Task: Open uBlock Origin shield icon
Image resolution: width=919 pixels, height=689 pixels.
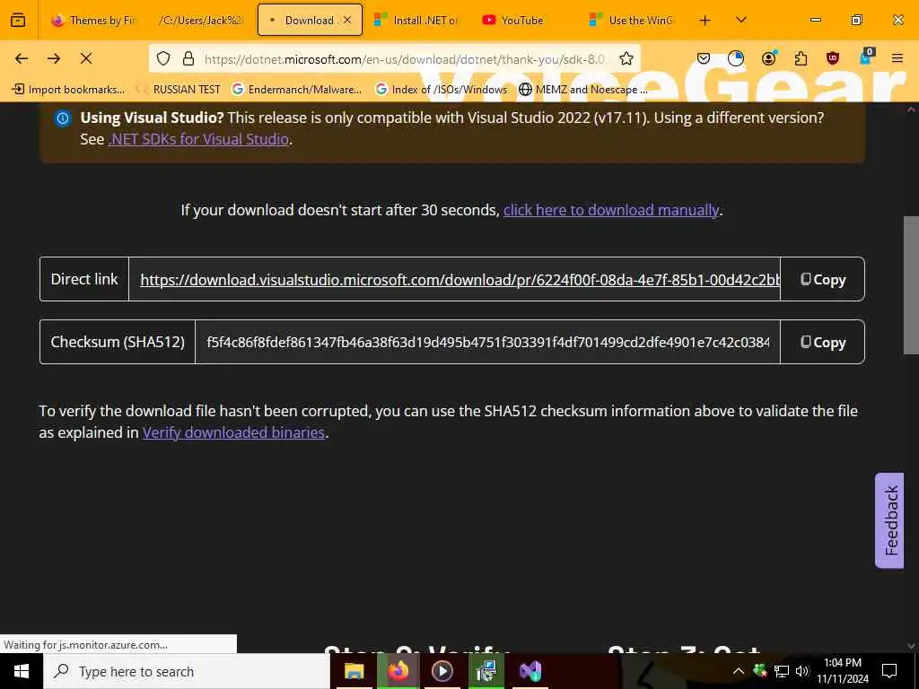Action: click(x=833, y=58)
